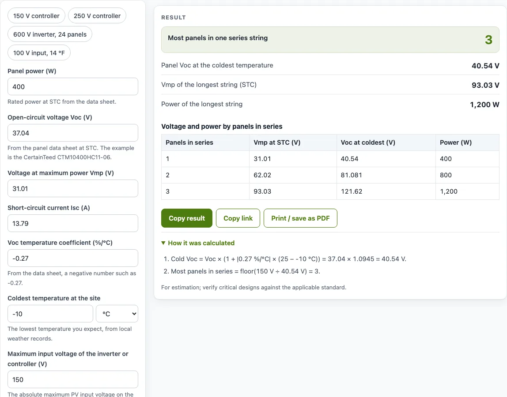Collapse the How it was calculated section
Image resolution: width=507 pixels, height=397 pixels.
coord(198,243)
